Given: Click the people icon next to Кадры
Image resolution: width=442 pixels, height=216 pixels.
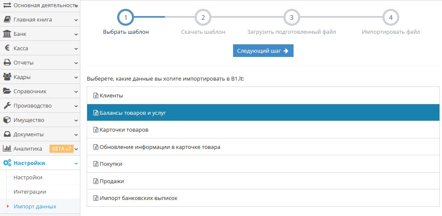Looking at the screenshot, I should (7, 77).
